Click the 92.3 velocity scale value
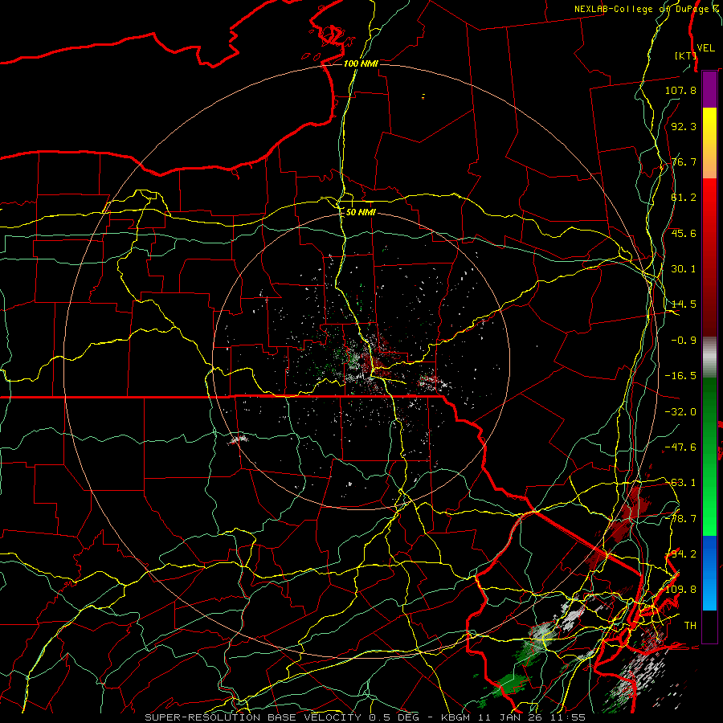Viewport: 723px width, 723px height. 684,126
